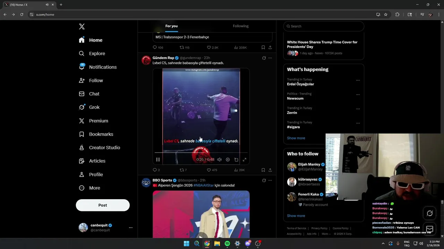Go to Profile from the sidebar
Image resolution: width=444 pixels, height=249 pixels.
(91, 175)
